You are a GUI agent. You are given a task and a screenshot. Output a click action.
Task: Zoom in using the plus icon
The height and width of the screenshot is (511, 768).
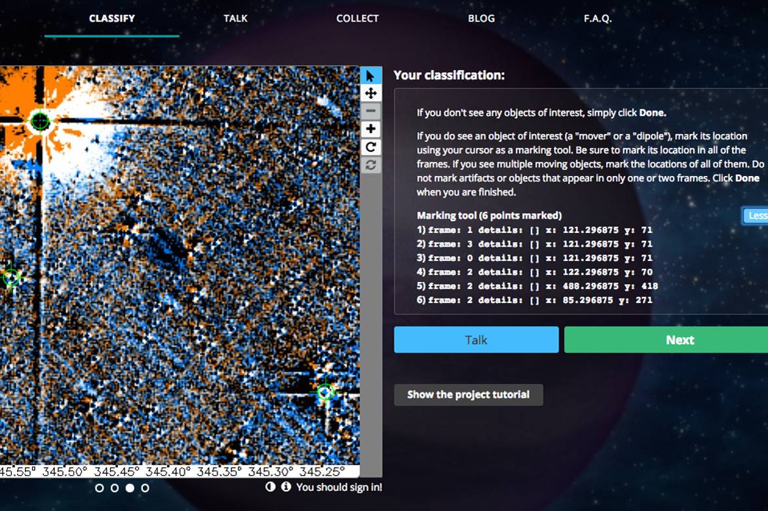[371, 129]
